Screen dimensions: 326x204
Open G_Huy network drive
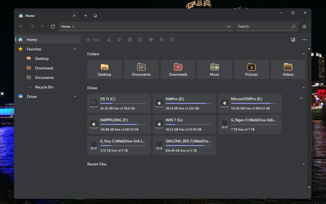(119, 146)
